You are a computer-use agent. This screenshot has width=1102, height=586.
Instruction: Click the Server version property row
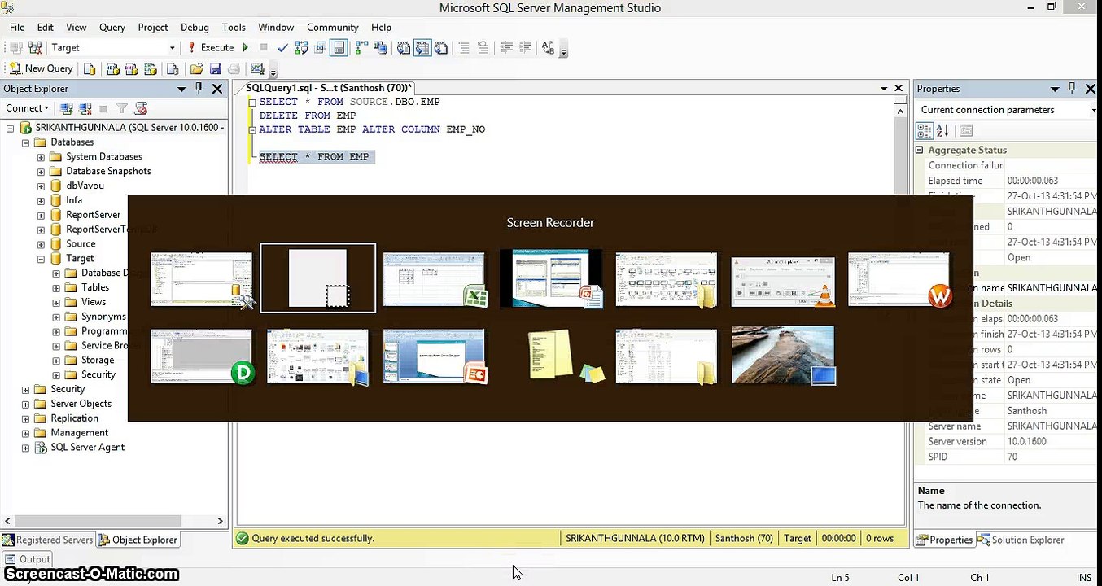point(1006,442)
